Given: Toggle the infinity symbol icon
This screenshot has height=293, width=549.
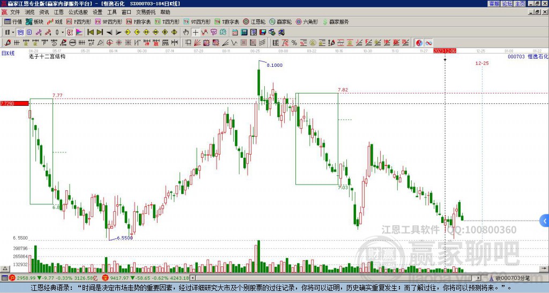Looking at the screenshot, I should click(428, 43).
